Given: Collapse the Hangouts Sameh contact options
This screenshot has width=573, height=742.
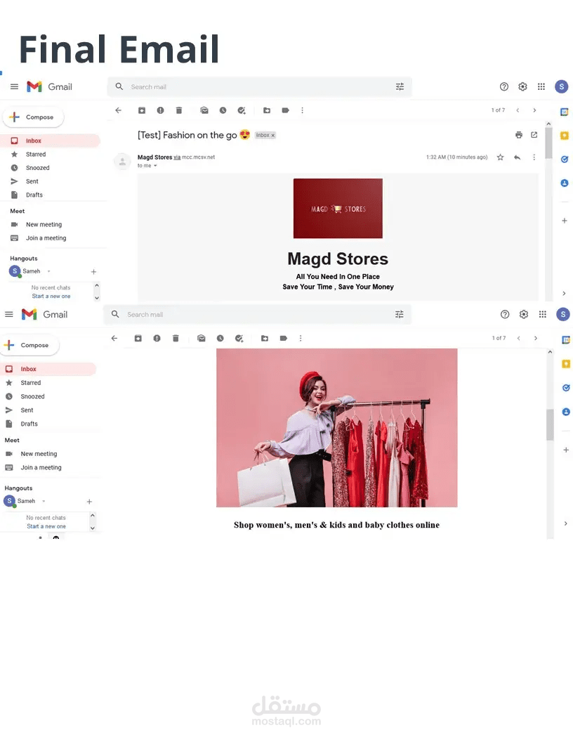Looking at the screenshot, I should point(48,271).
